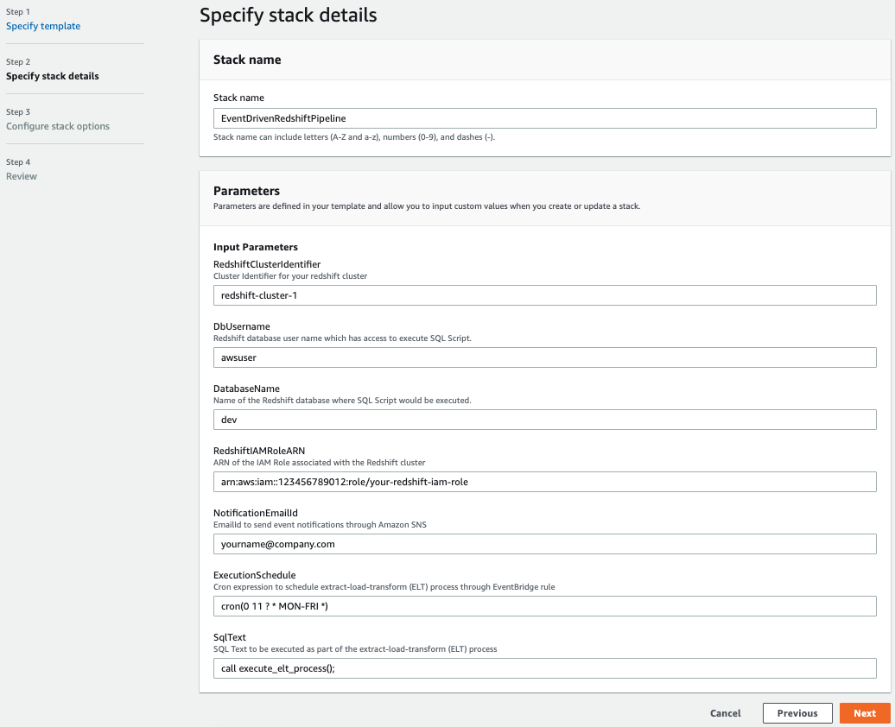Edit the Stack name field
The height and width of the screenshot is (727, 895).
(x=544, y=118)
